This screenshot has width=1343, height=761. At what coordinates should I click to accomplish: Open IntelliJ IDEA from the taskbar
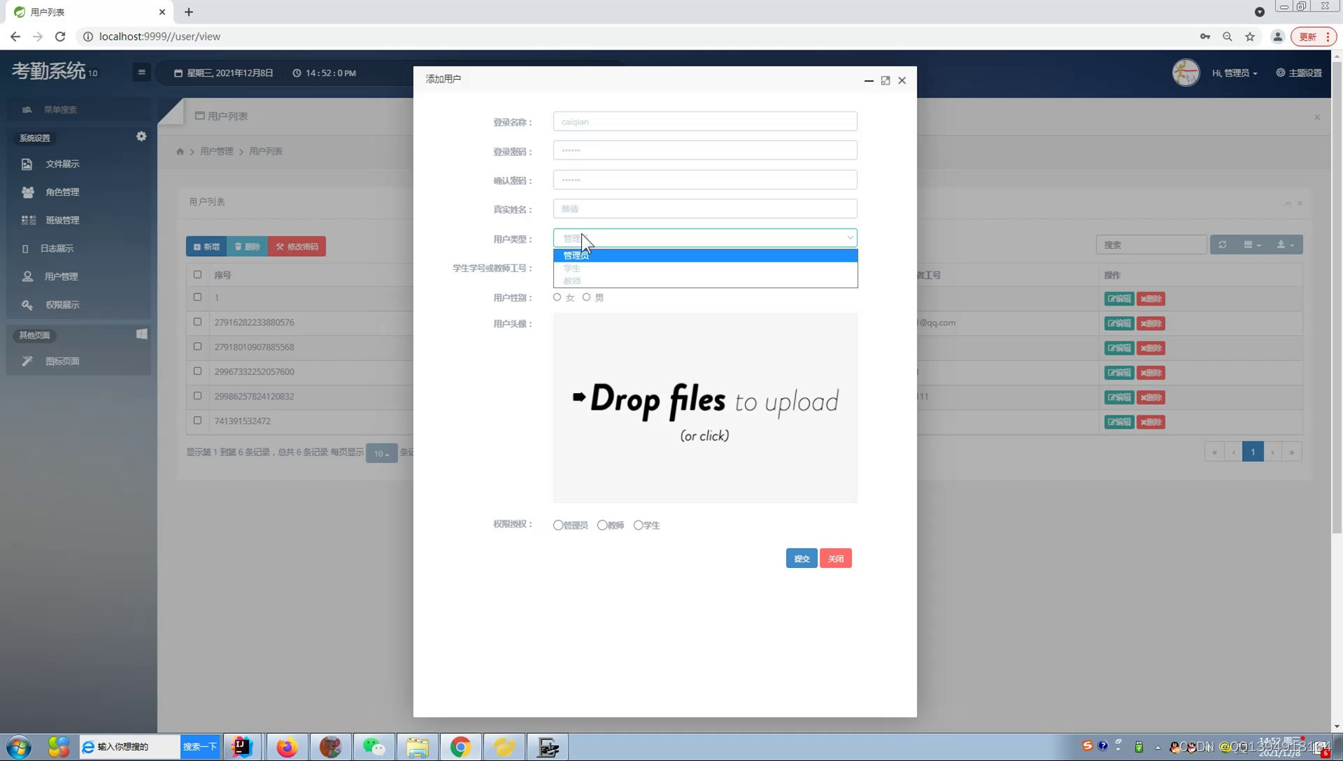coord(242,747)
